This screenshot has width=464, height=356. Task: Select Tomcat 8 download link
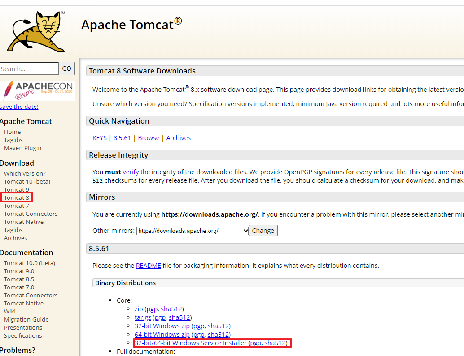click(x=17, y=197)
